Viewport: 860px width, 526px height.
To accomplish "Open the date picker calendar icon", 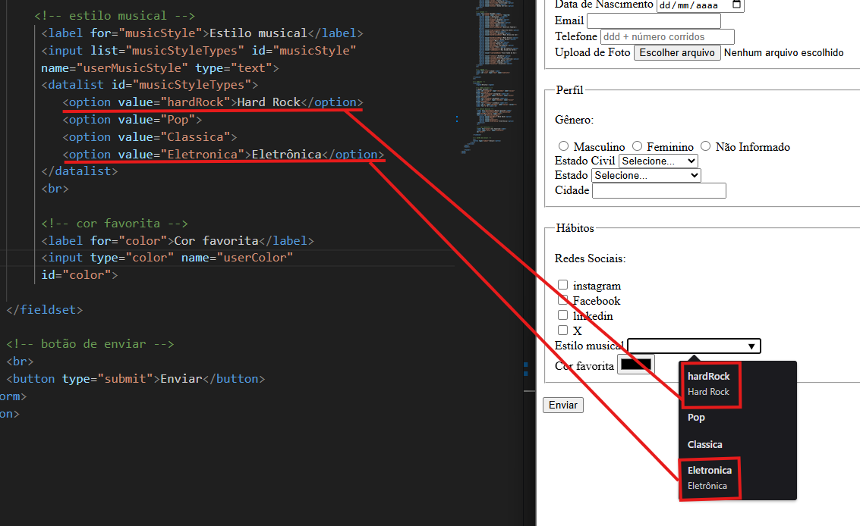I will coord(736,5).
